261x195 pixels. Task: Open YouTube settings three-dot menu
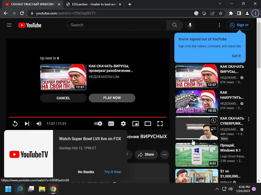(x=219, y=25)
